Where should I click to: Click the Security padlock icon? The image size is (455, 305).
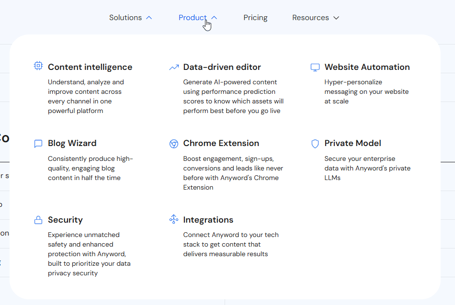38,220
